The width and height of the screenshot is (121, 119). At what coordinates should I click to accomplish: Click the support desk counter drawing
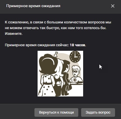[76, 84]
